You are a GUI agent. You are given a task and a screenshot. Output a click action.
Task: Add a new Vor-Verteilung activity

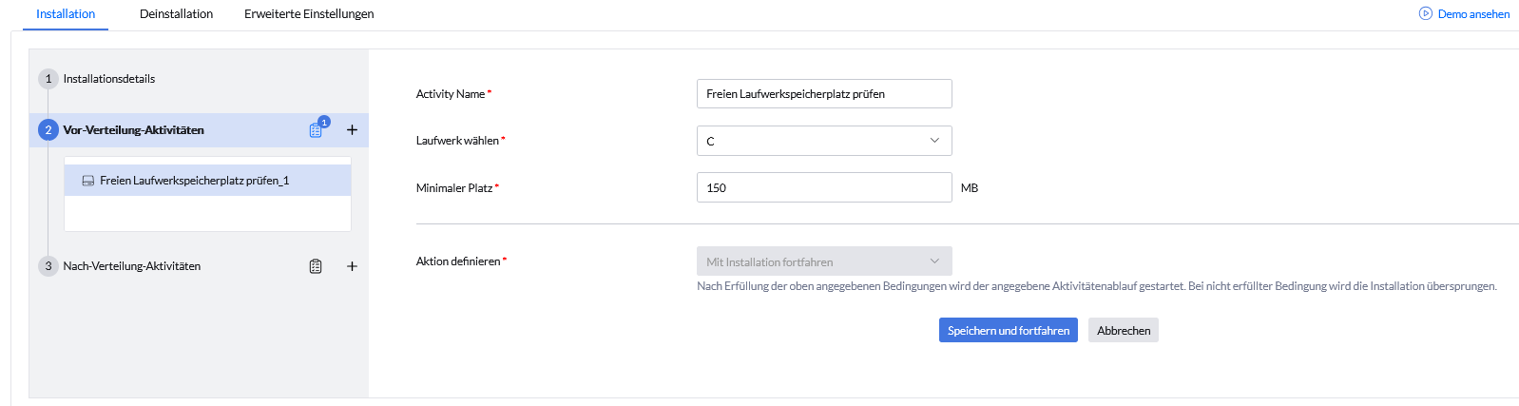pyautogui.click(x=352, y=130)
